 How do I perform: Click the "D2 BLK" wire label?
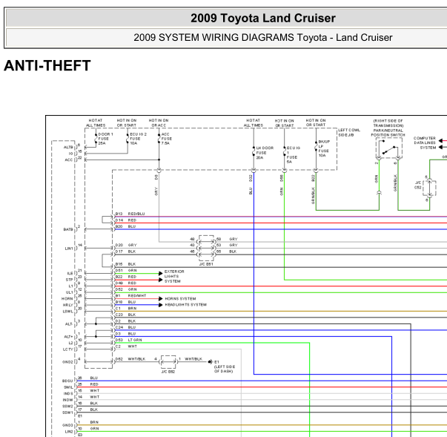click(x=125, y=321)
